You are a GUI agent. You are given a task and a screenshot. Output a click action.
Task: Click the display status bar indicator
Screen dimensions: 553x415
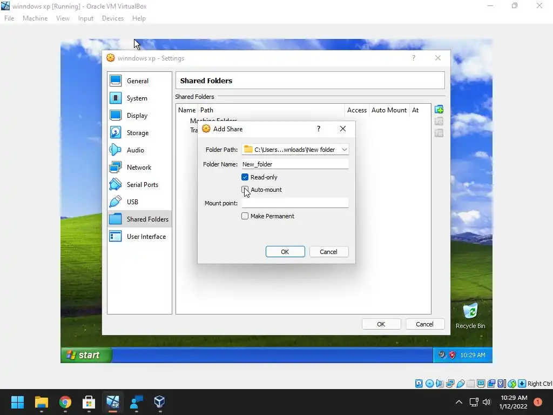(x=481, y=384)
